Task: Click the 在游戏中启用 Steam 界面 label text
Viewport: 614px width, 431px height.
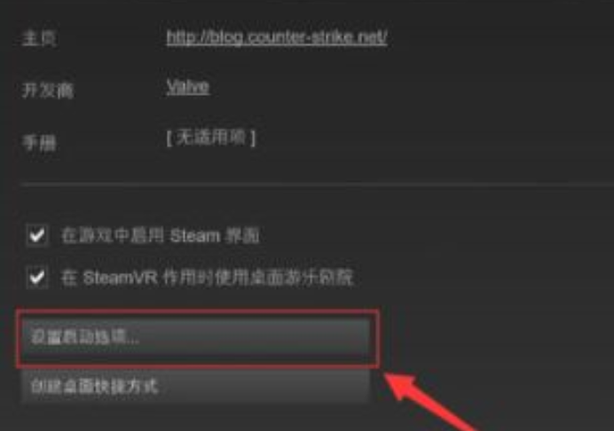Action: [161, 236]
